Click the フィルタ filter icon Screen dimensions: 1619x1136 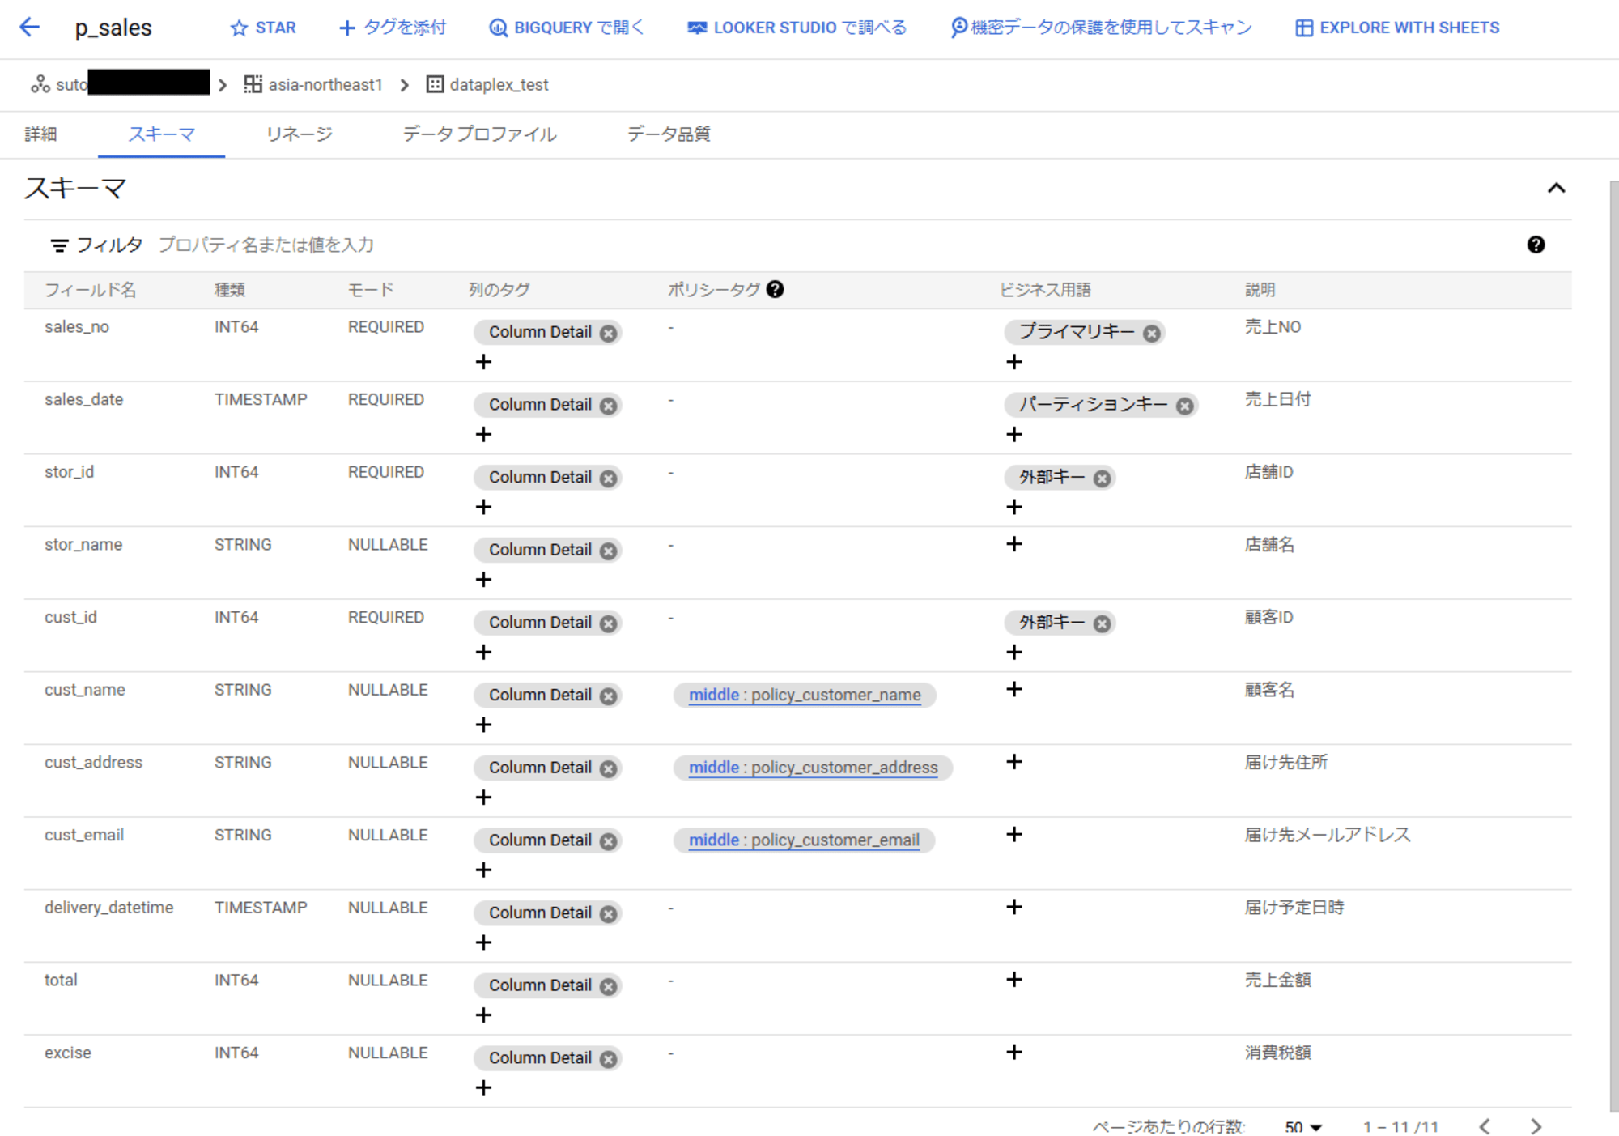[59, 245]
